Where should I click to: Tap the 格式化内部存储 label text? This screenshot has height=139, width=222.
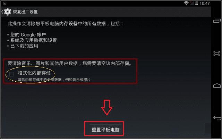(34, 73)
